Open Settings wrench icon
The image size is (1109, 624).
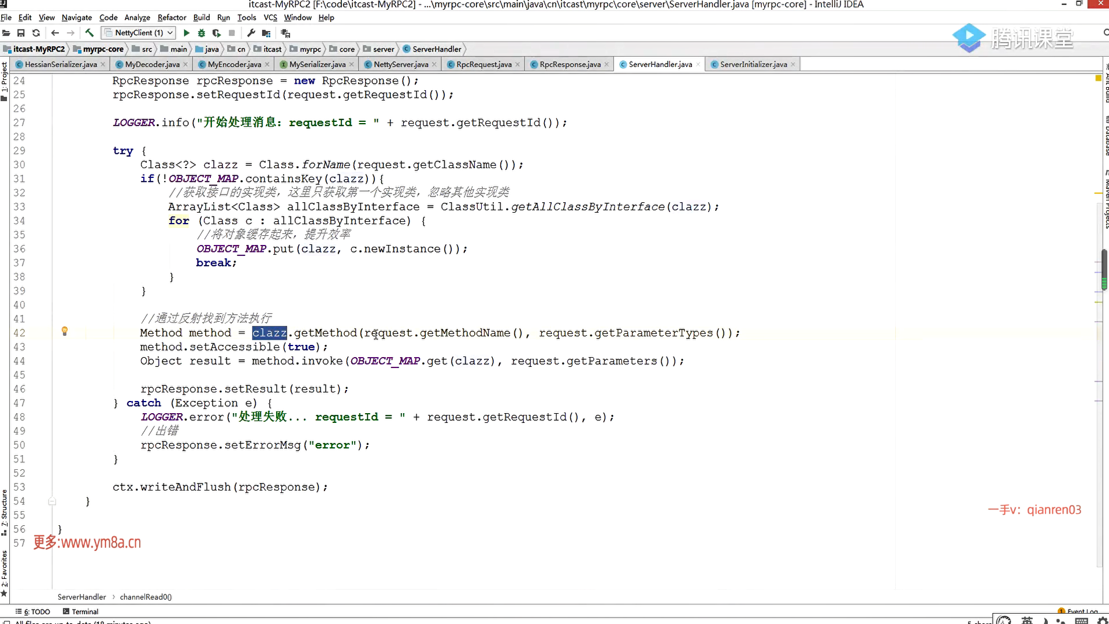click(x=251, y=33)
